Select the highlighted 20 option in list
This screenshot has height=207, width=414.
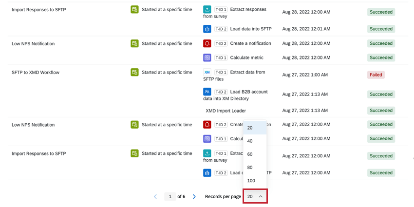(x=250, y=128)
